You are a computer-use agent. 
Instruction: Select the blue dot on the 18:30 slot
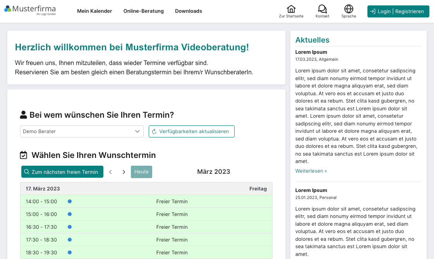tap(70, 252)
